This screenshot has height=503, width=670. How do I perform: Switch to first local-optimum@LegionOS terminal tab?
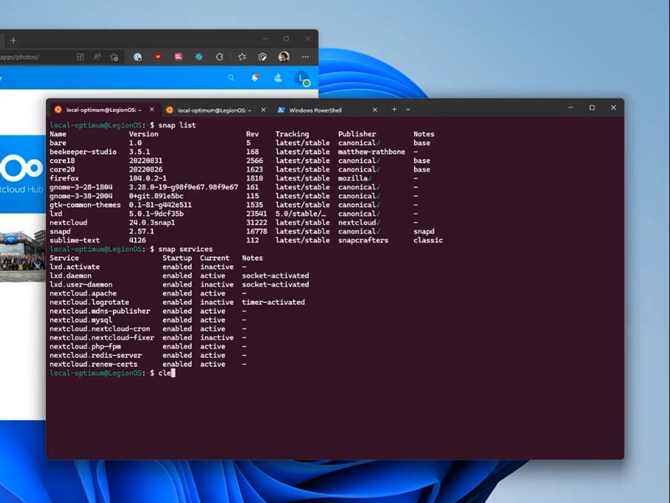coord(104,110)
